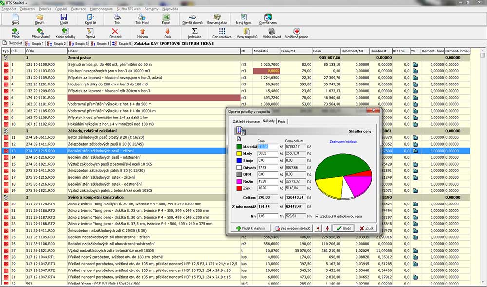The image size is (487, 287).
Task: Click the red down arrow in dialog
Action: (x=327, y=228)
